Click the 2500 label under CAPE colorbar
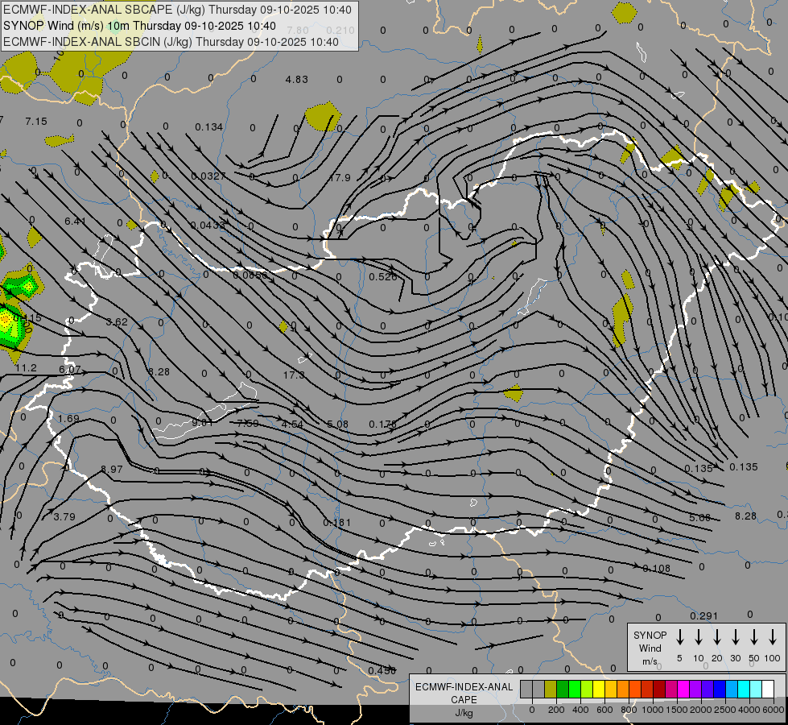 (x=724, y=710)
